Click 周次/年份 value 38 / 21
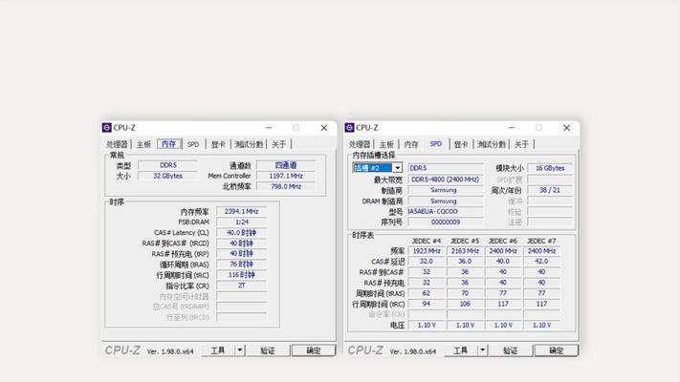 click(550, 190)
